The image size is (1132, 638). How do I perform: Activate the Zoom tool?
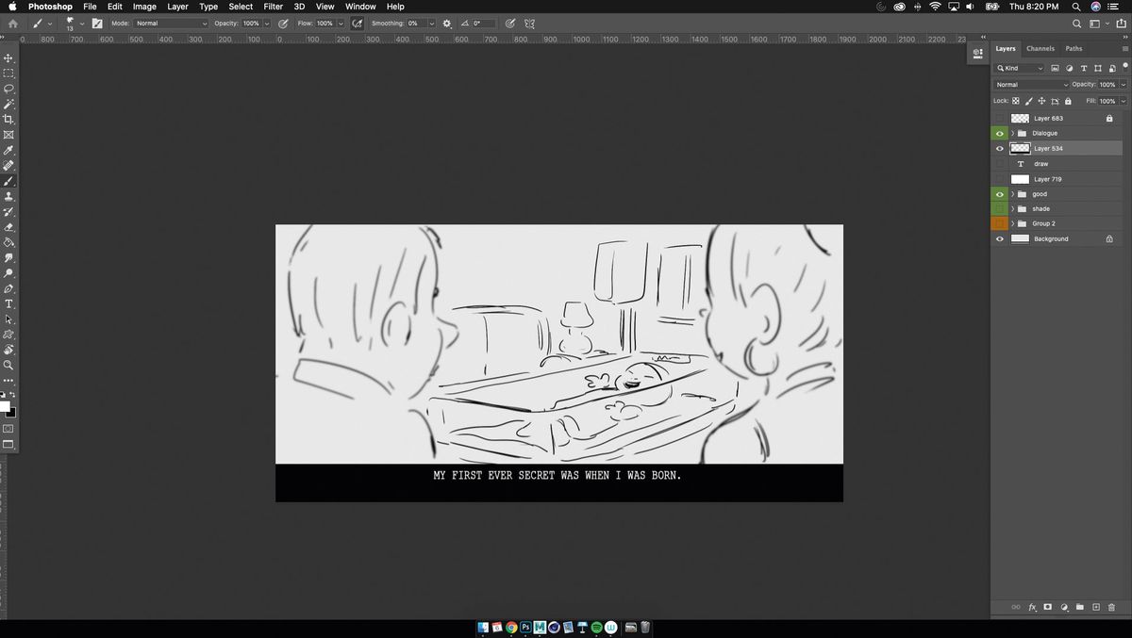[8, 366]
